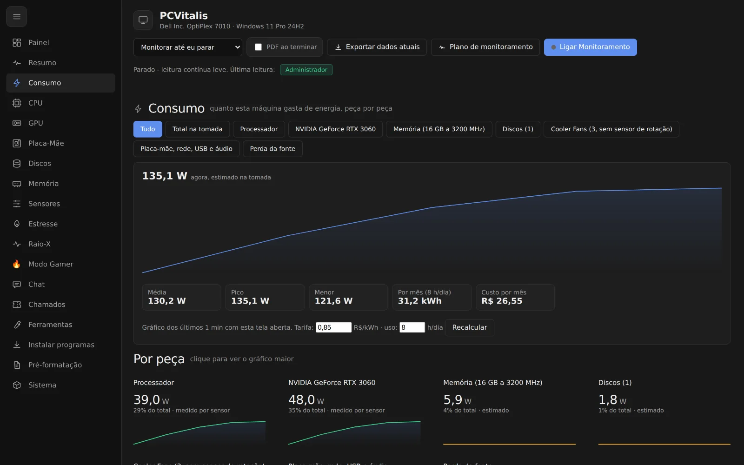Viewport: 744px width, 465px height.
Task: Switch to Perda da fonte tab
Action: coord(272,149)
